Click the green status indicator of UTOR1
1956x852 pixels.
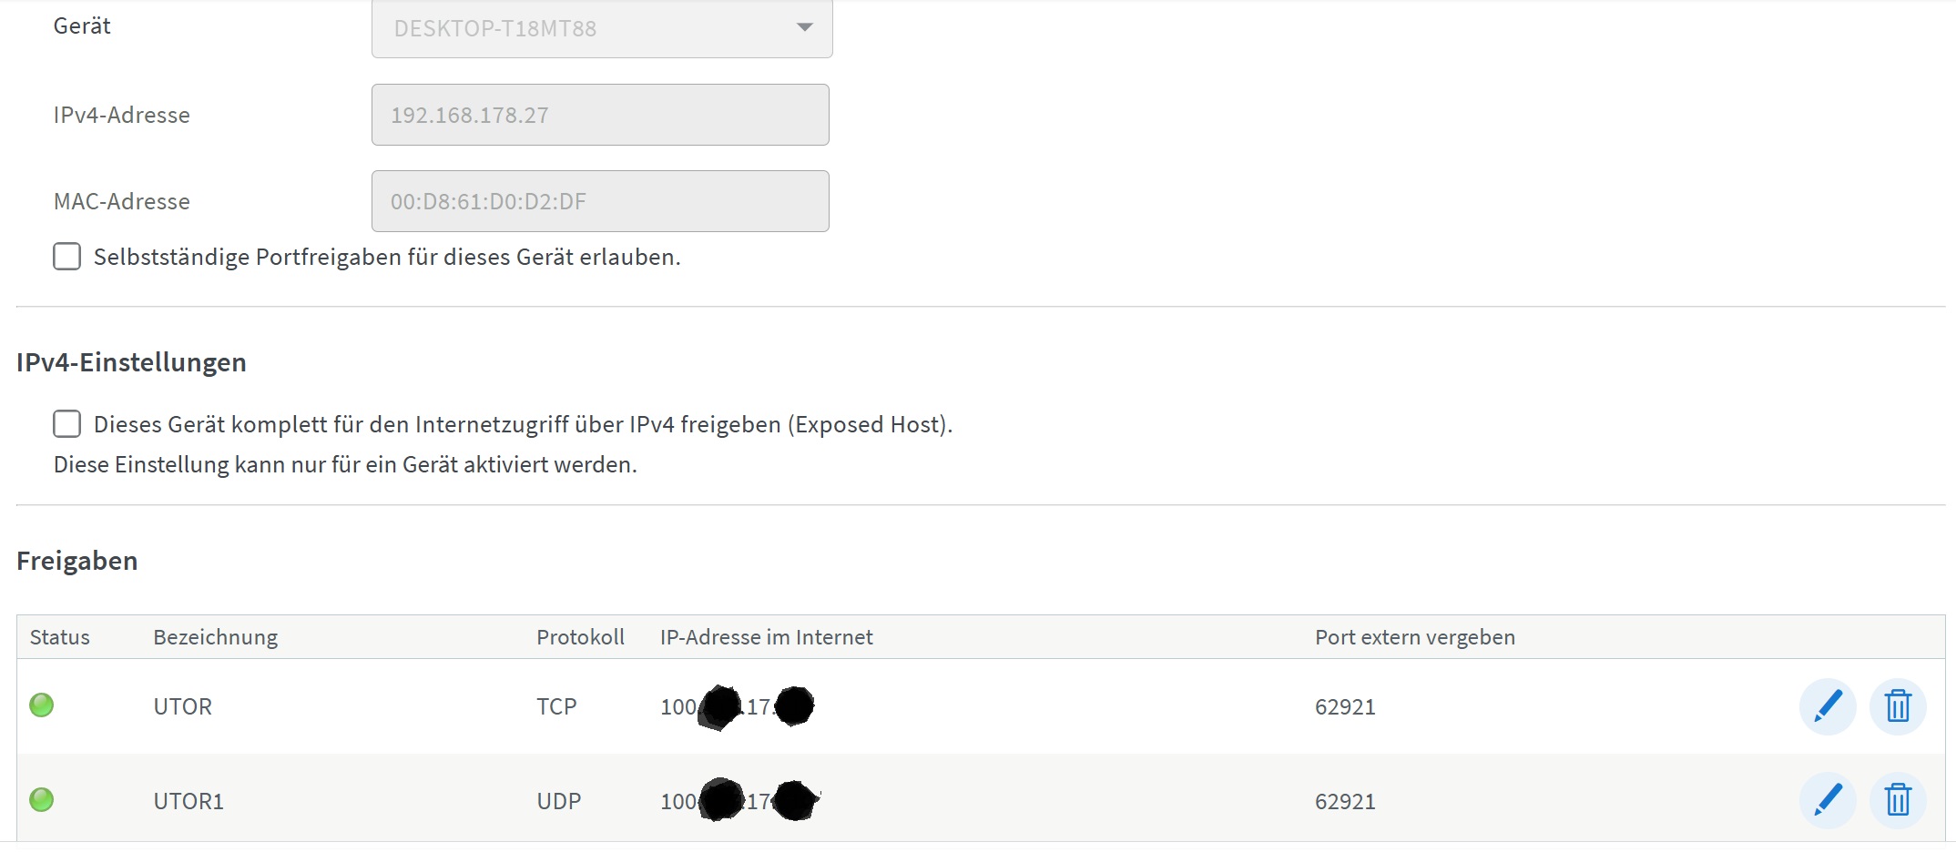42,800
